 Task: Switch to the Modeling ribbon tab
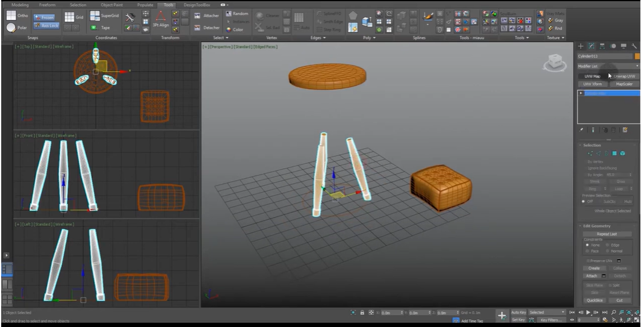tap(20, 5)
